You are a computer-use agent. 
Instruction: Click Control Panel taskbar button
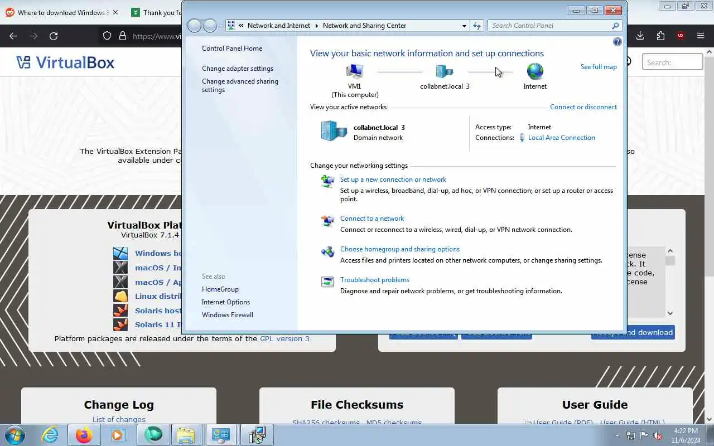[x=221, y=435]
